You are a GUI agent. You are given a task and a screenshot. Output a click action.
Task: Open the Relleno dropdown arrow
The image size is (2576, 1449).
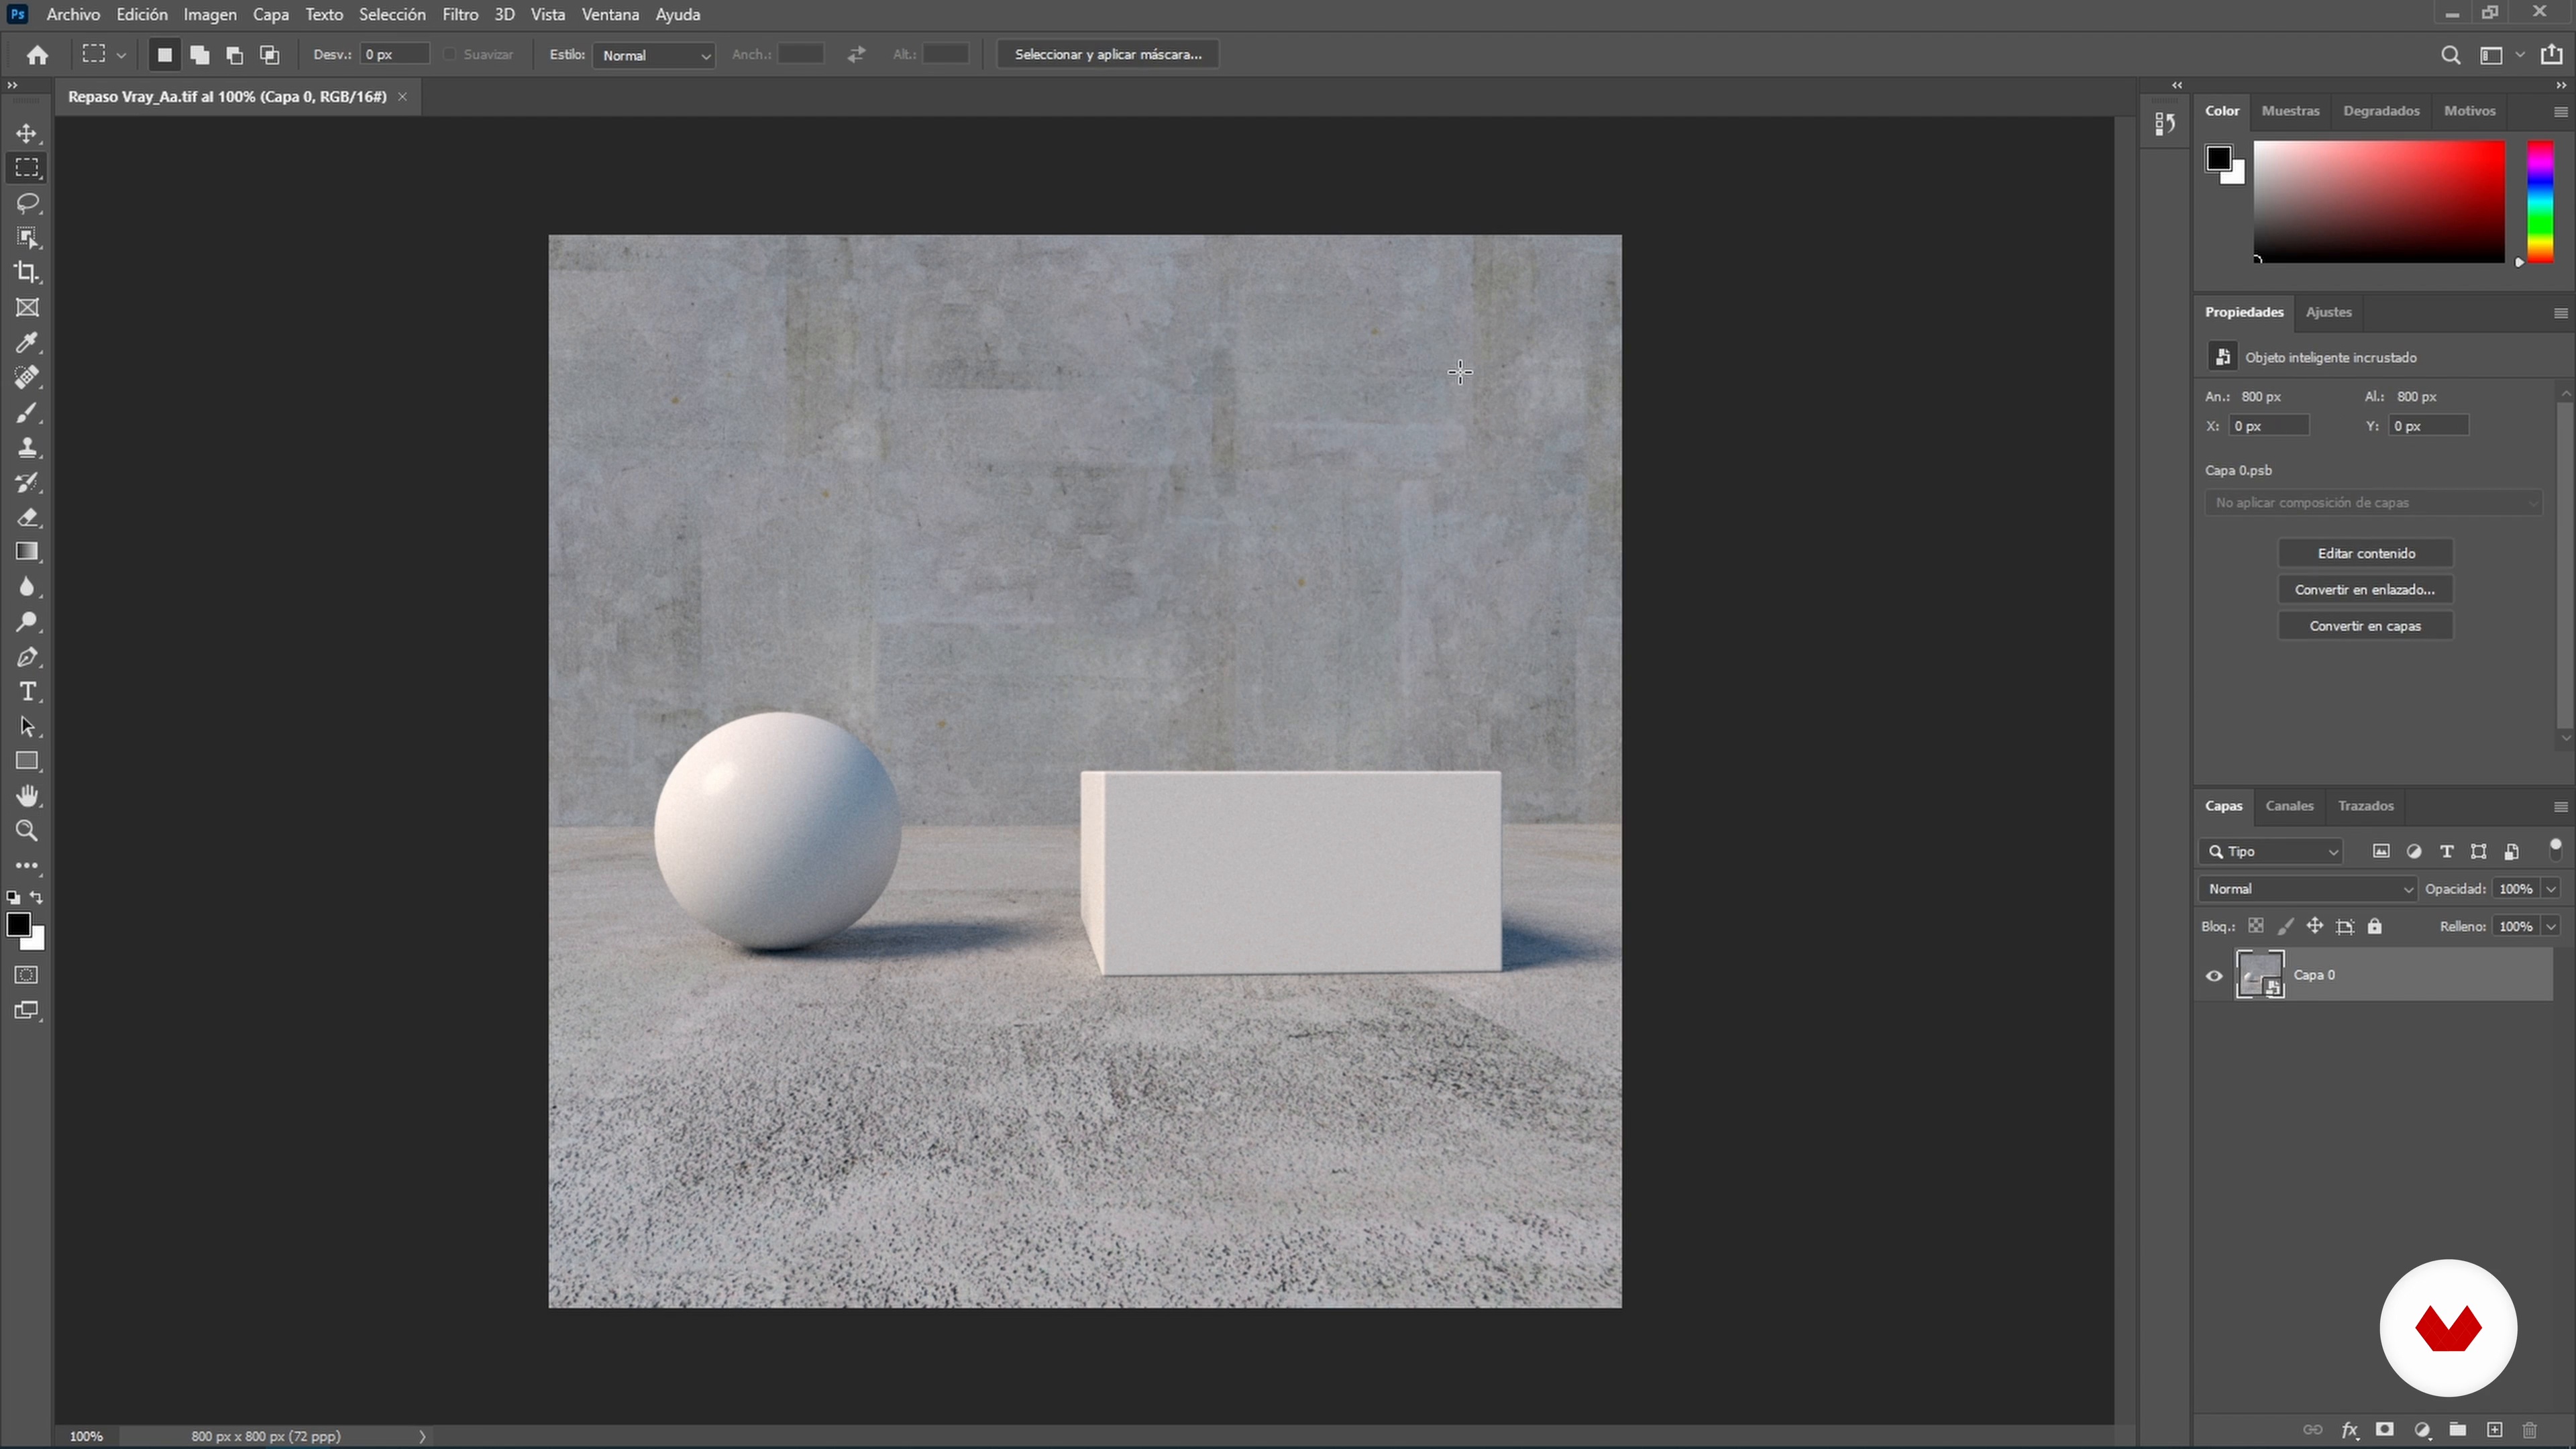(x=2551, y=926)
